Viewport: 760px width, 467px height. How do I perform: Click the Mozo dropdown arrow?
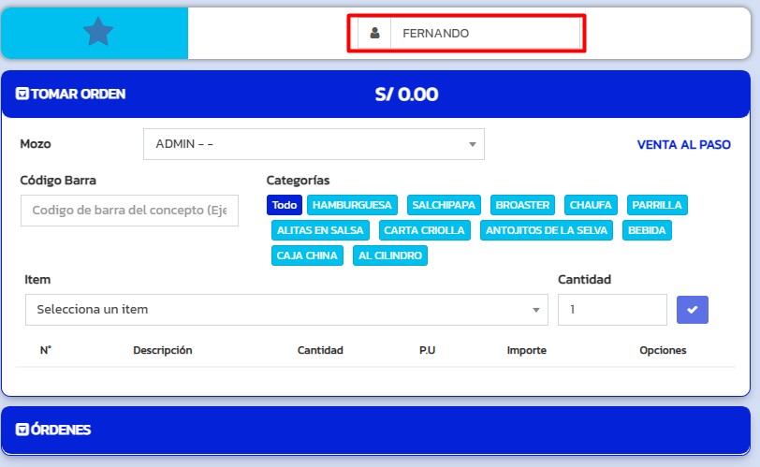coord(473,144)
